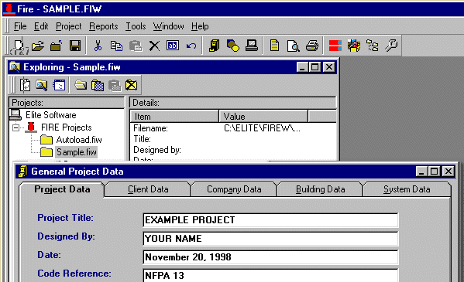Screen dimensions: 464x282
Task: Switch to the Client Data tab
Action: pos(148,189)
